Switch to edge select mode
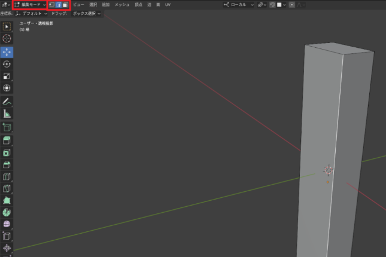 (58, 4)
